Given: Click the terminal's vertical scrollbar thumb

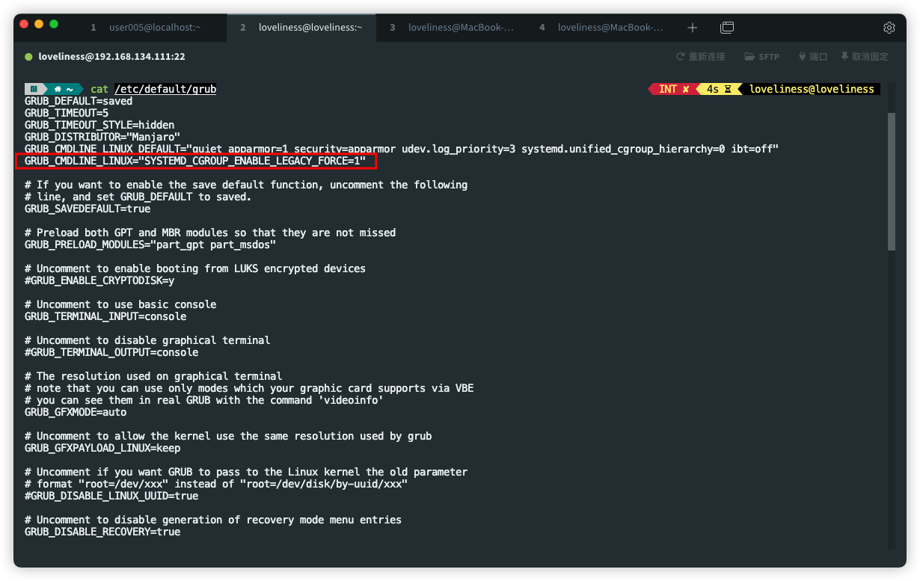Looking at the screenshot, I should click(x=891, y=182).
